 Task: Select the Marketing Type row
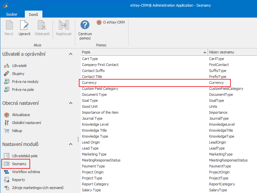point(169,154)
